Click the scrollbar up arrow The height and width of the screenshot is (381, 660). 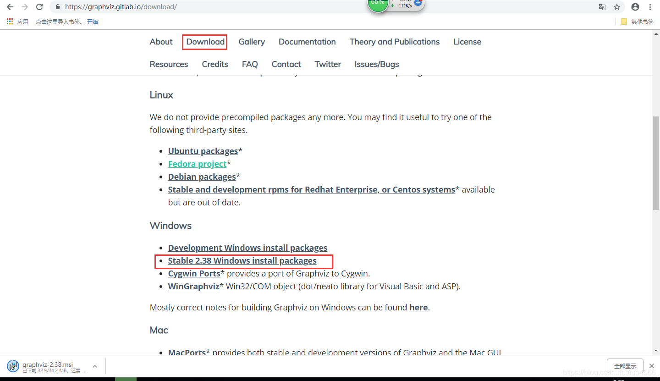[656, 33]
